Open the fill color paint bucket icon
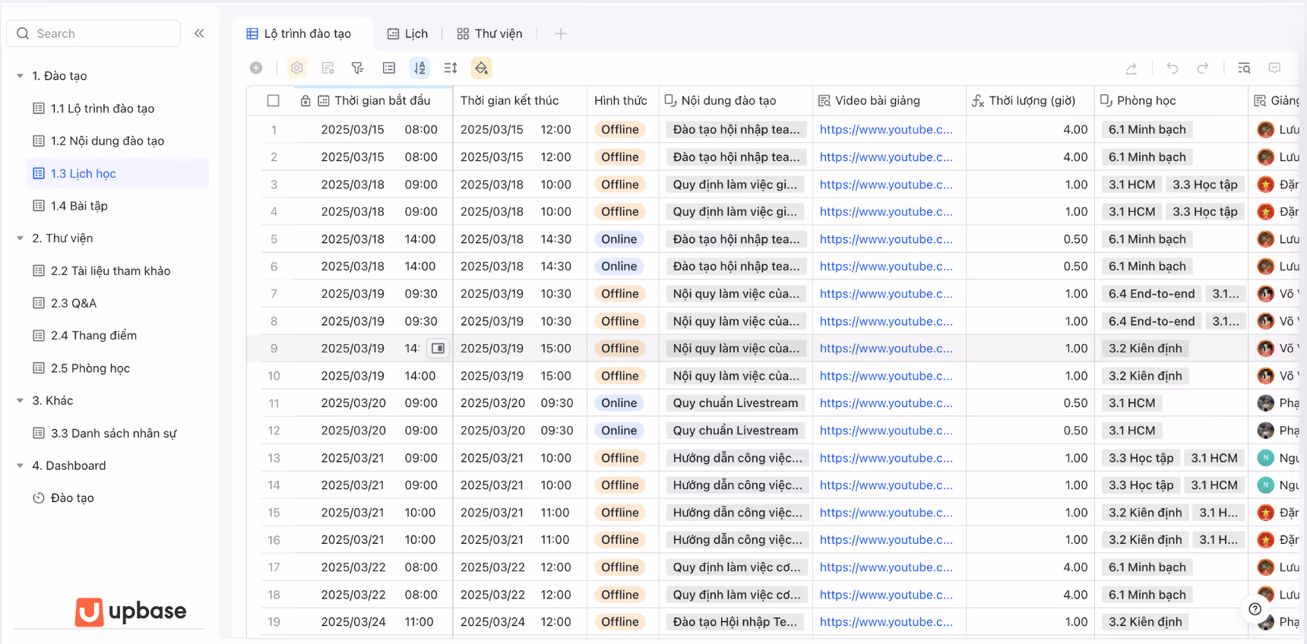Screen dimensions: 1307x644 click(481, 68)
